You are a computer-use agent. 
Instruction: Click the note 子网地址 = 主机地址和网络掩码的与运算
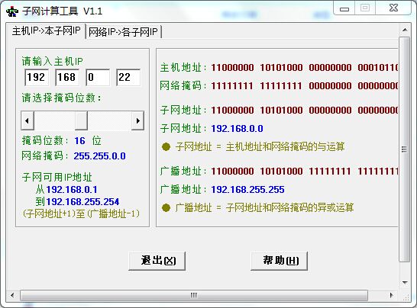254,146
